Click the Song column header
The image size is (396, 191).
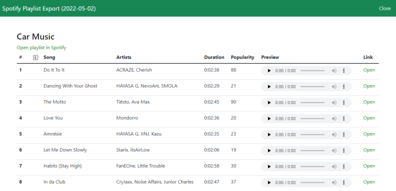(x=49, y=57)
